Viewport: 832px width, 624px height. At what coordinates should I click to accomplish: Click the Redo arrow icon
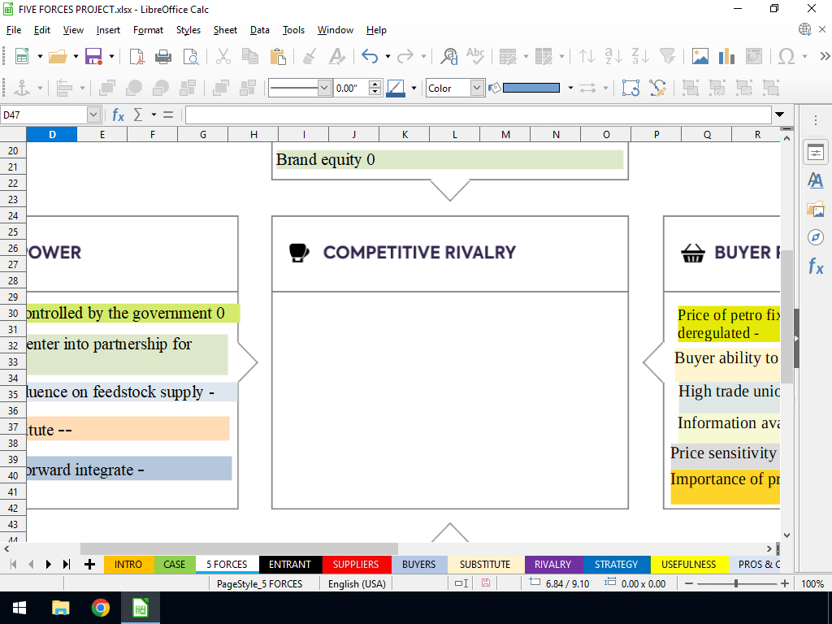[405, 56]
